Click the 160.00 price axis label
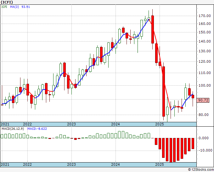 pos(205,24)
